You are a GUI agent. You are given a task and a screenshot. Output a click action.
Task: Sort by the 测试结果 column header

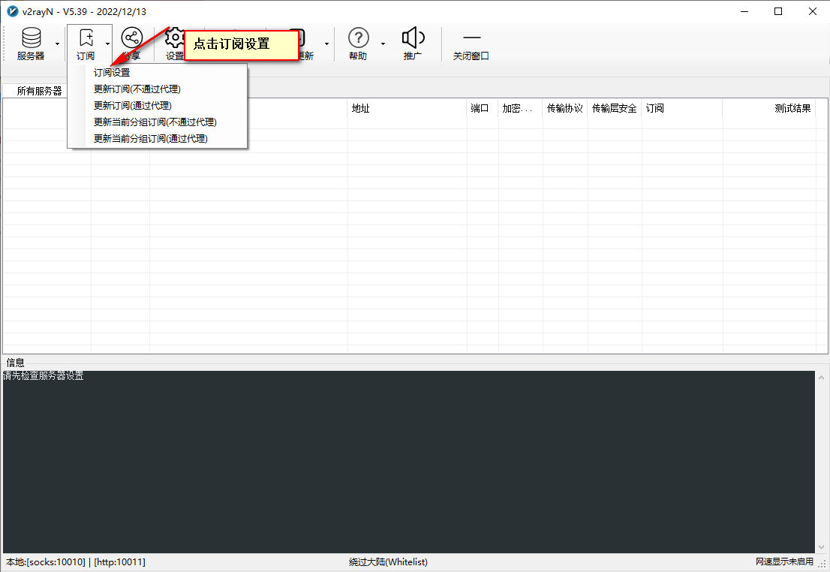(x=792, y=108)
